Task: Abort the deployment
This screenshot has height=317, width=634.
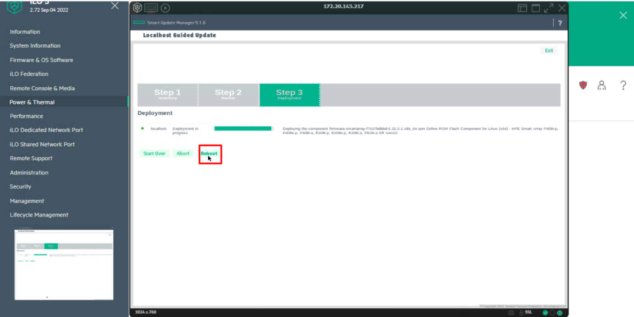Action: click(x=183, y=154)
